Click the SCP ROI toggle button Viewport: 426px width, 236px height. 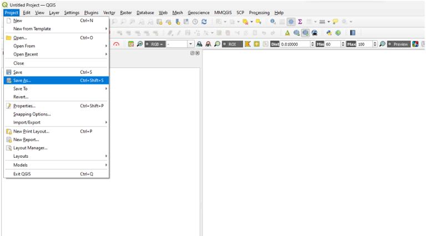pos(232,44)
